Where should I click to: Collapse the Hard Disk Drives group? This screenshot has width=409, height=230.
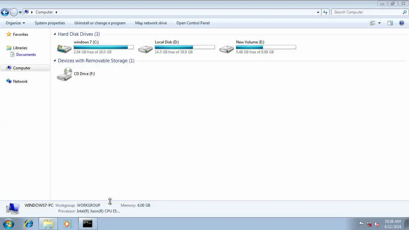(55, 34)
